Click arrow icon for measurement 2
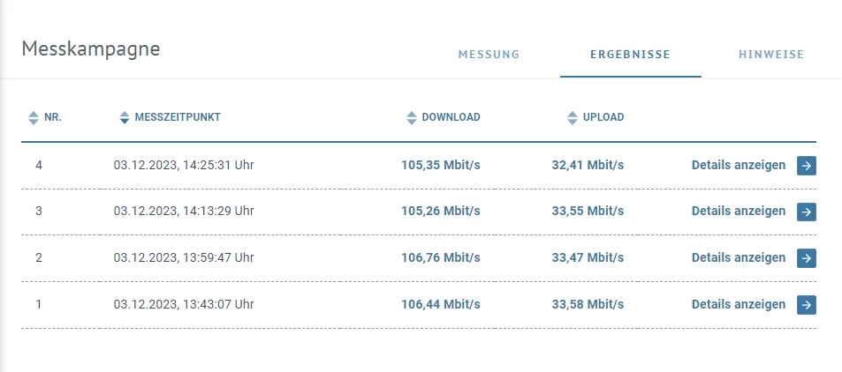This screenshot has width=842, height=372. coord(806,258)
